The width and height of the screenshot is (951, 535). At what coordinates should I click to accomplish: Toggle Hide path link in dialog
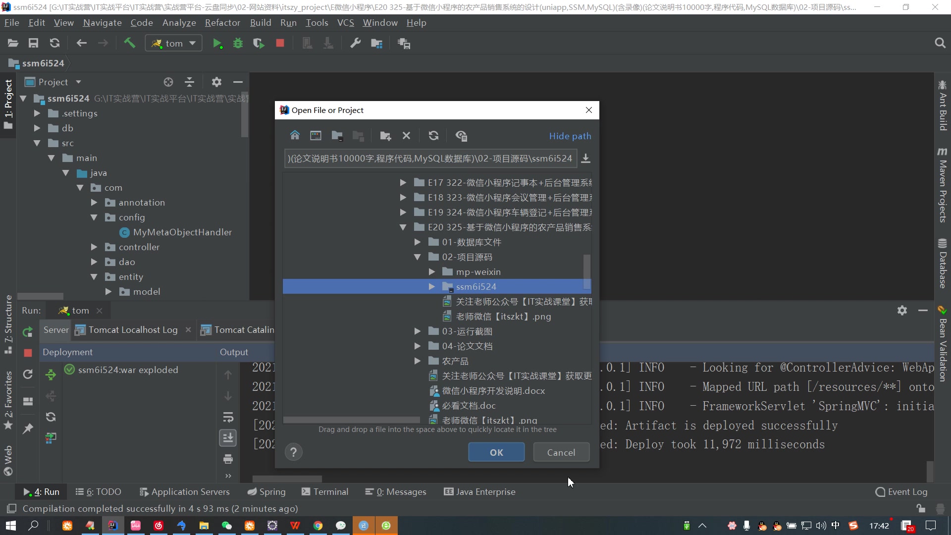[570, 136]
